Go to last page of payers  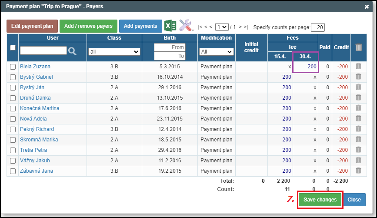[246, 27]
